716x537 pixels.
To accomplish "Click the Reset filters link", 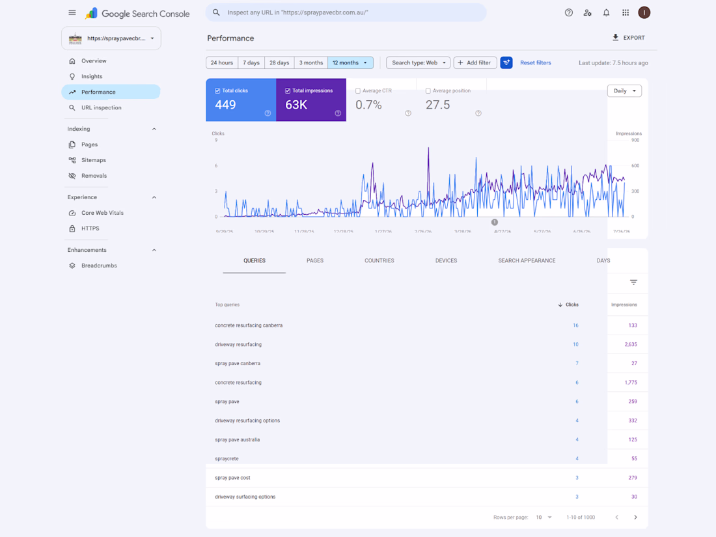I will pos(535,62).
